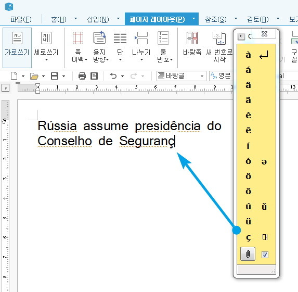Open the 쪽 여백 page margins icon
Viewport: 298px width, 292px height.
[x=78, y=38]
